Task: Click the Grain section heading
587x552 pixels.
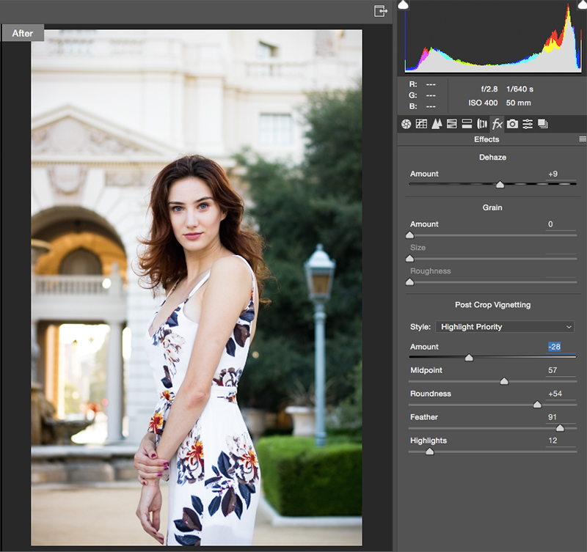Action: click(x=492, y=207)
